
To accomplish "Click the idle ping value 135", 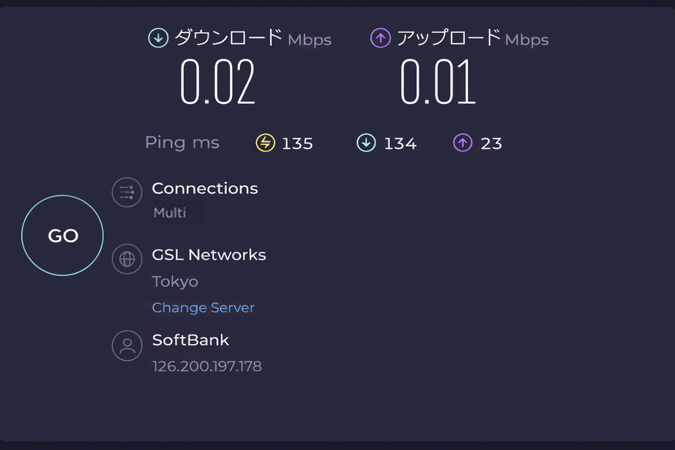I will coord(297,143).
